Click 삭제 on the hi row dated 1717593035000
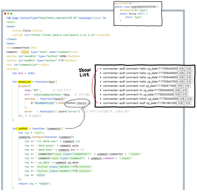 point(177,95)
